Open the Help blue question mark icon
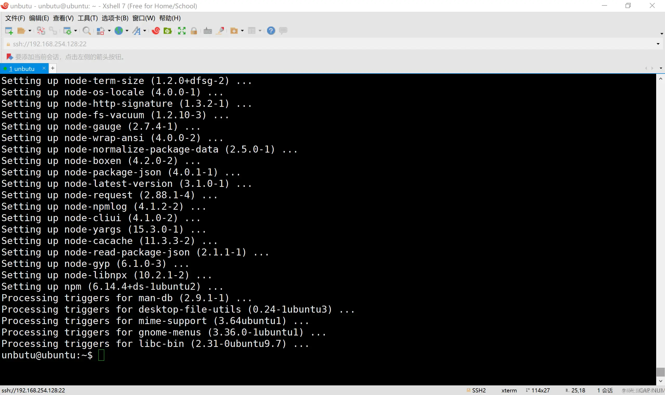665x395 pixels. (x=271, y=31)
